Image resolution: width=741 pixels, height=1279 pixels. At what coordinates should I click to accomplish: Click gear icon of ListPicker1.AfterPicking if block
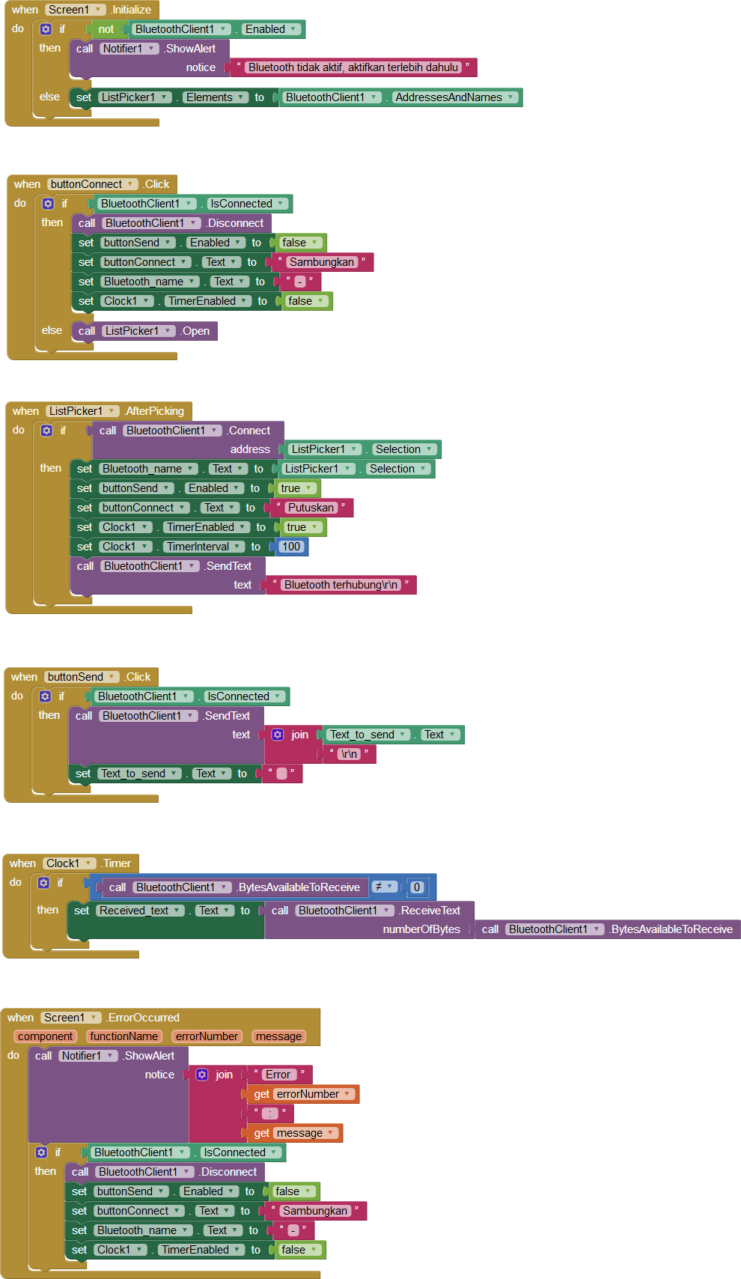[46, 431]
